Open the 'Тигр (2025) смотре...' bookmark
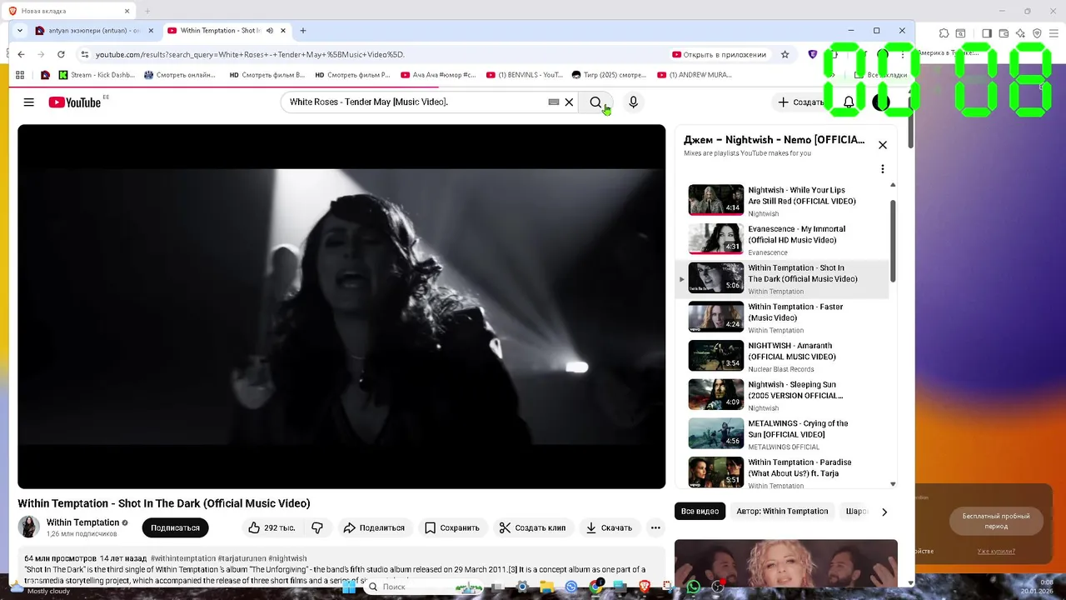 610,75
